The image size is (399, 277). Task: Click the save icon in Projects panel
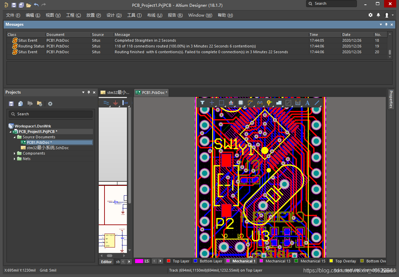coord(11,103)
